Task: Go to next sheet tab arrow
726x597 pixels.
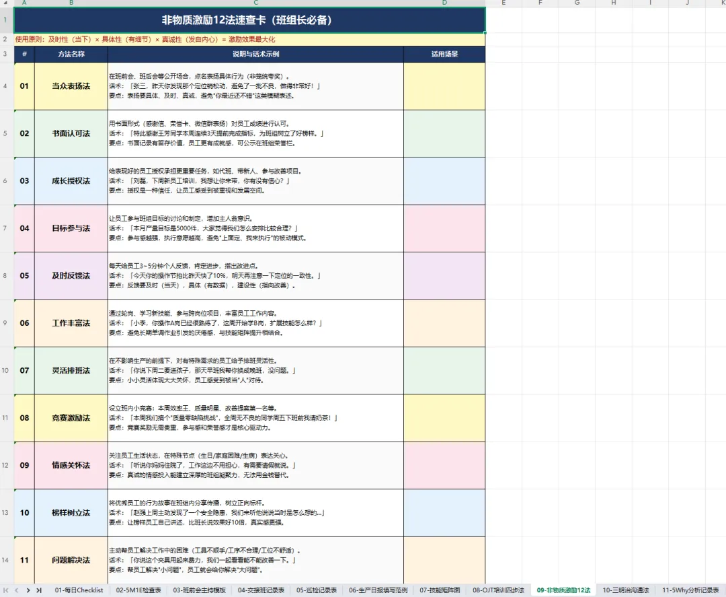Action: [x=28, y=590]
